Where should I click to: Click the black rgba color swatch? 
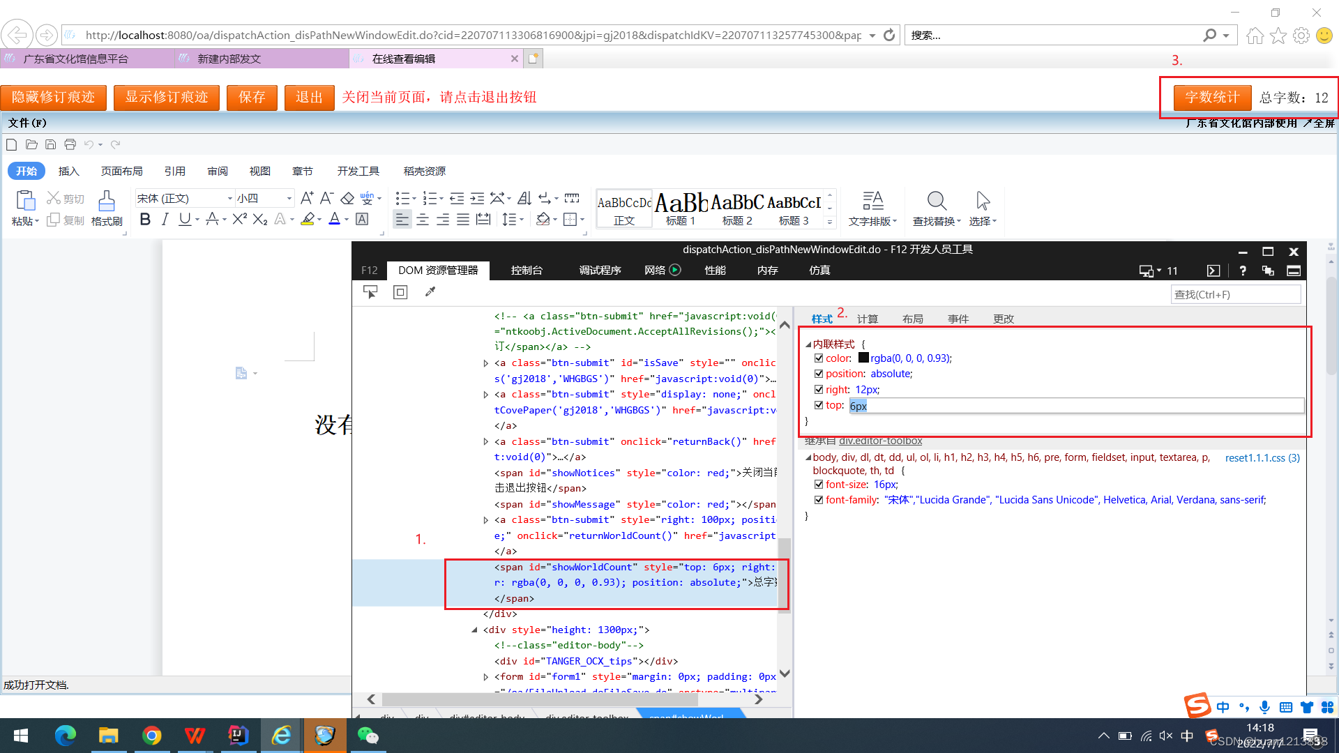863,358
